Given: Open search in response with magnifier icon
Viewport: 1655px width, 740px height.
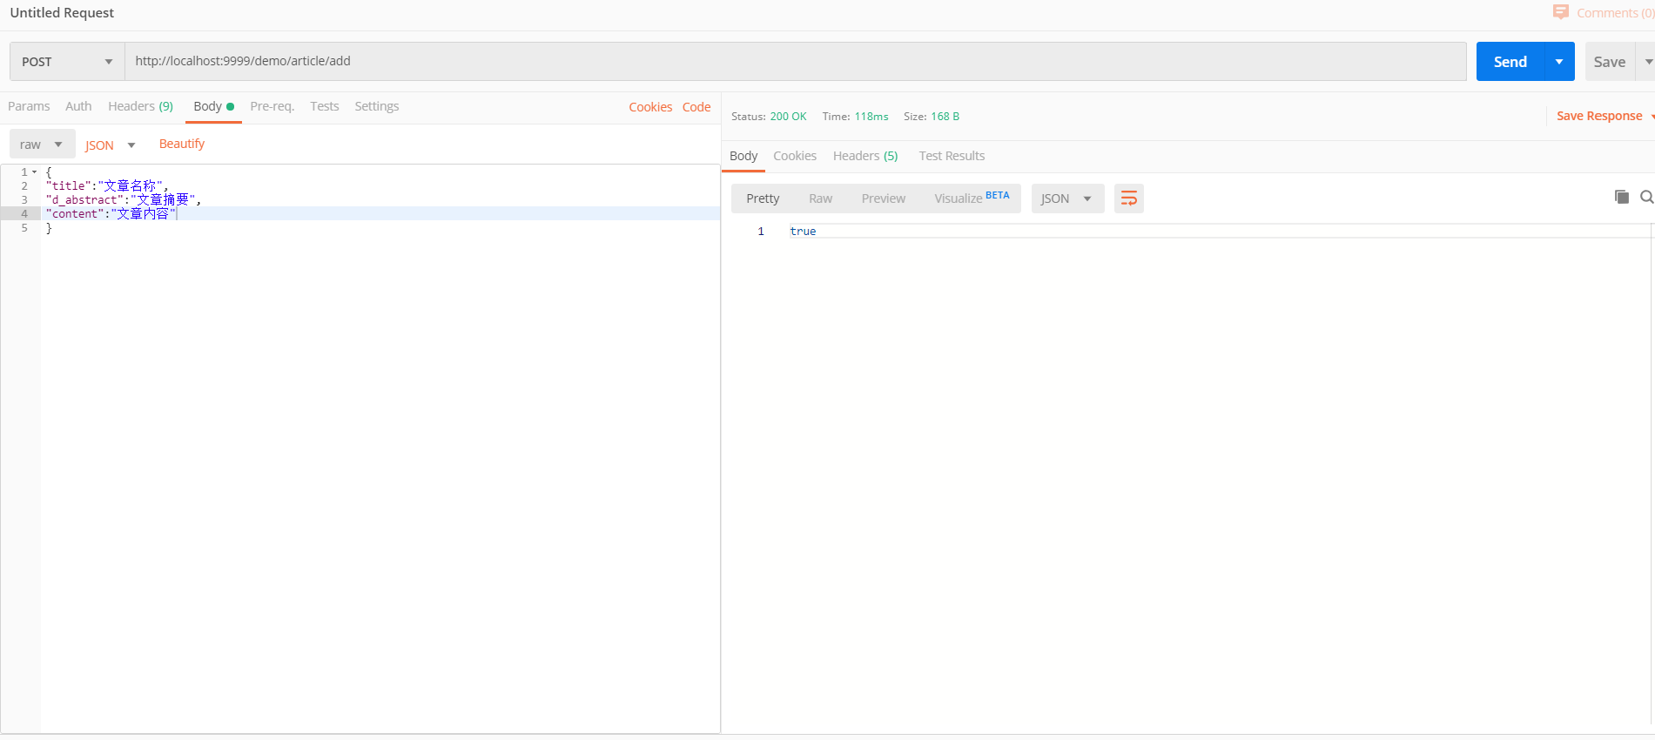Looking at the screenshot, I should coord(1646,197).
